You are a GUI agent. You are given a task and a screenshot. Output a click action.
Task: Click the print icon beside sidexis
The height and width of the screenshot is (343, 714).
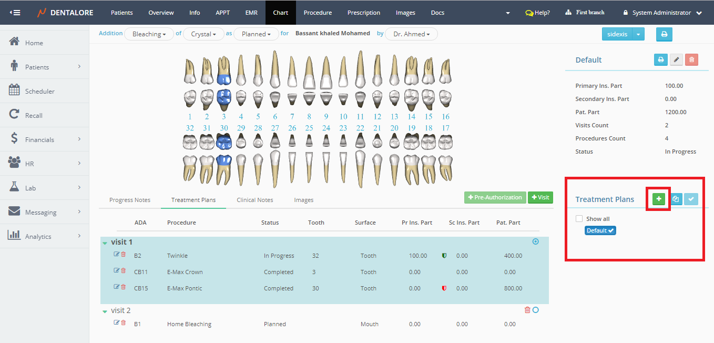coord(664,35)
